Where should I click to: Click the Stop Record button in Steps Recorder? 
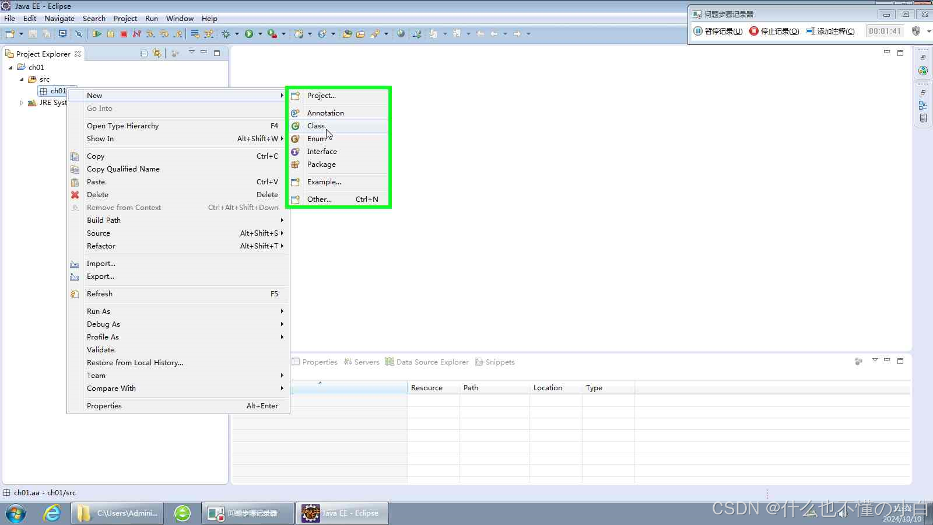point(774,31)
